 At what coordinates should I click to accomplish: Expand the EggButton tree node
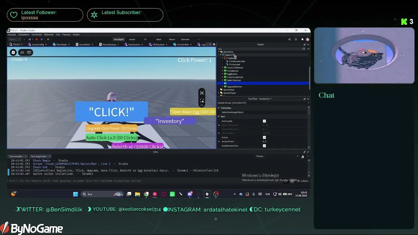222,74
